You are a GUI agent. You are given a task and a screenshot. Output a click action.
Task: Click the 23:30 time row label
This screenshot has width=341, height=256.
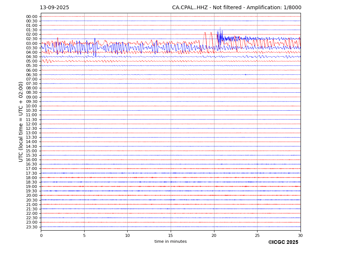point(32,227)
